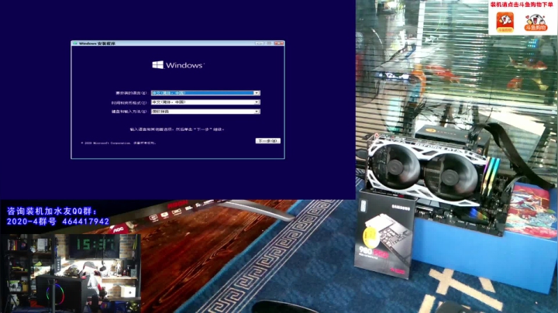Click the Windows setup title bar icon
Viewport: 558px width, 313px height.
tap(75, 43)
